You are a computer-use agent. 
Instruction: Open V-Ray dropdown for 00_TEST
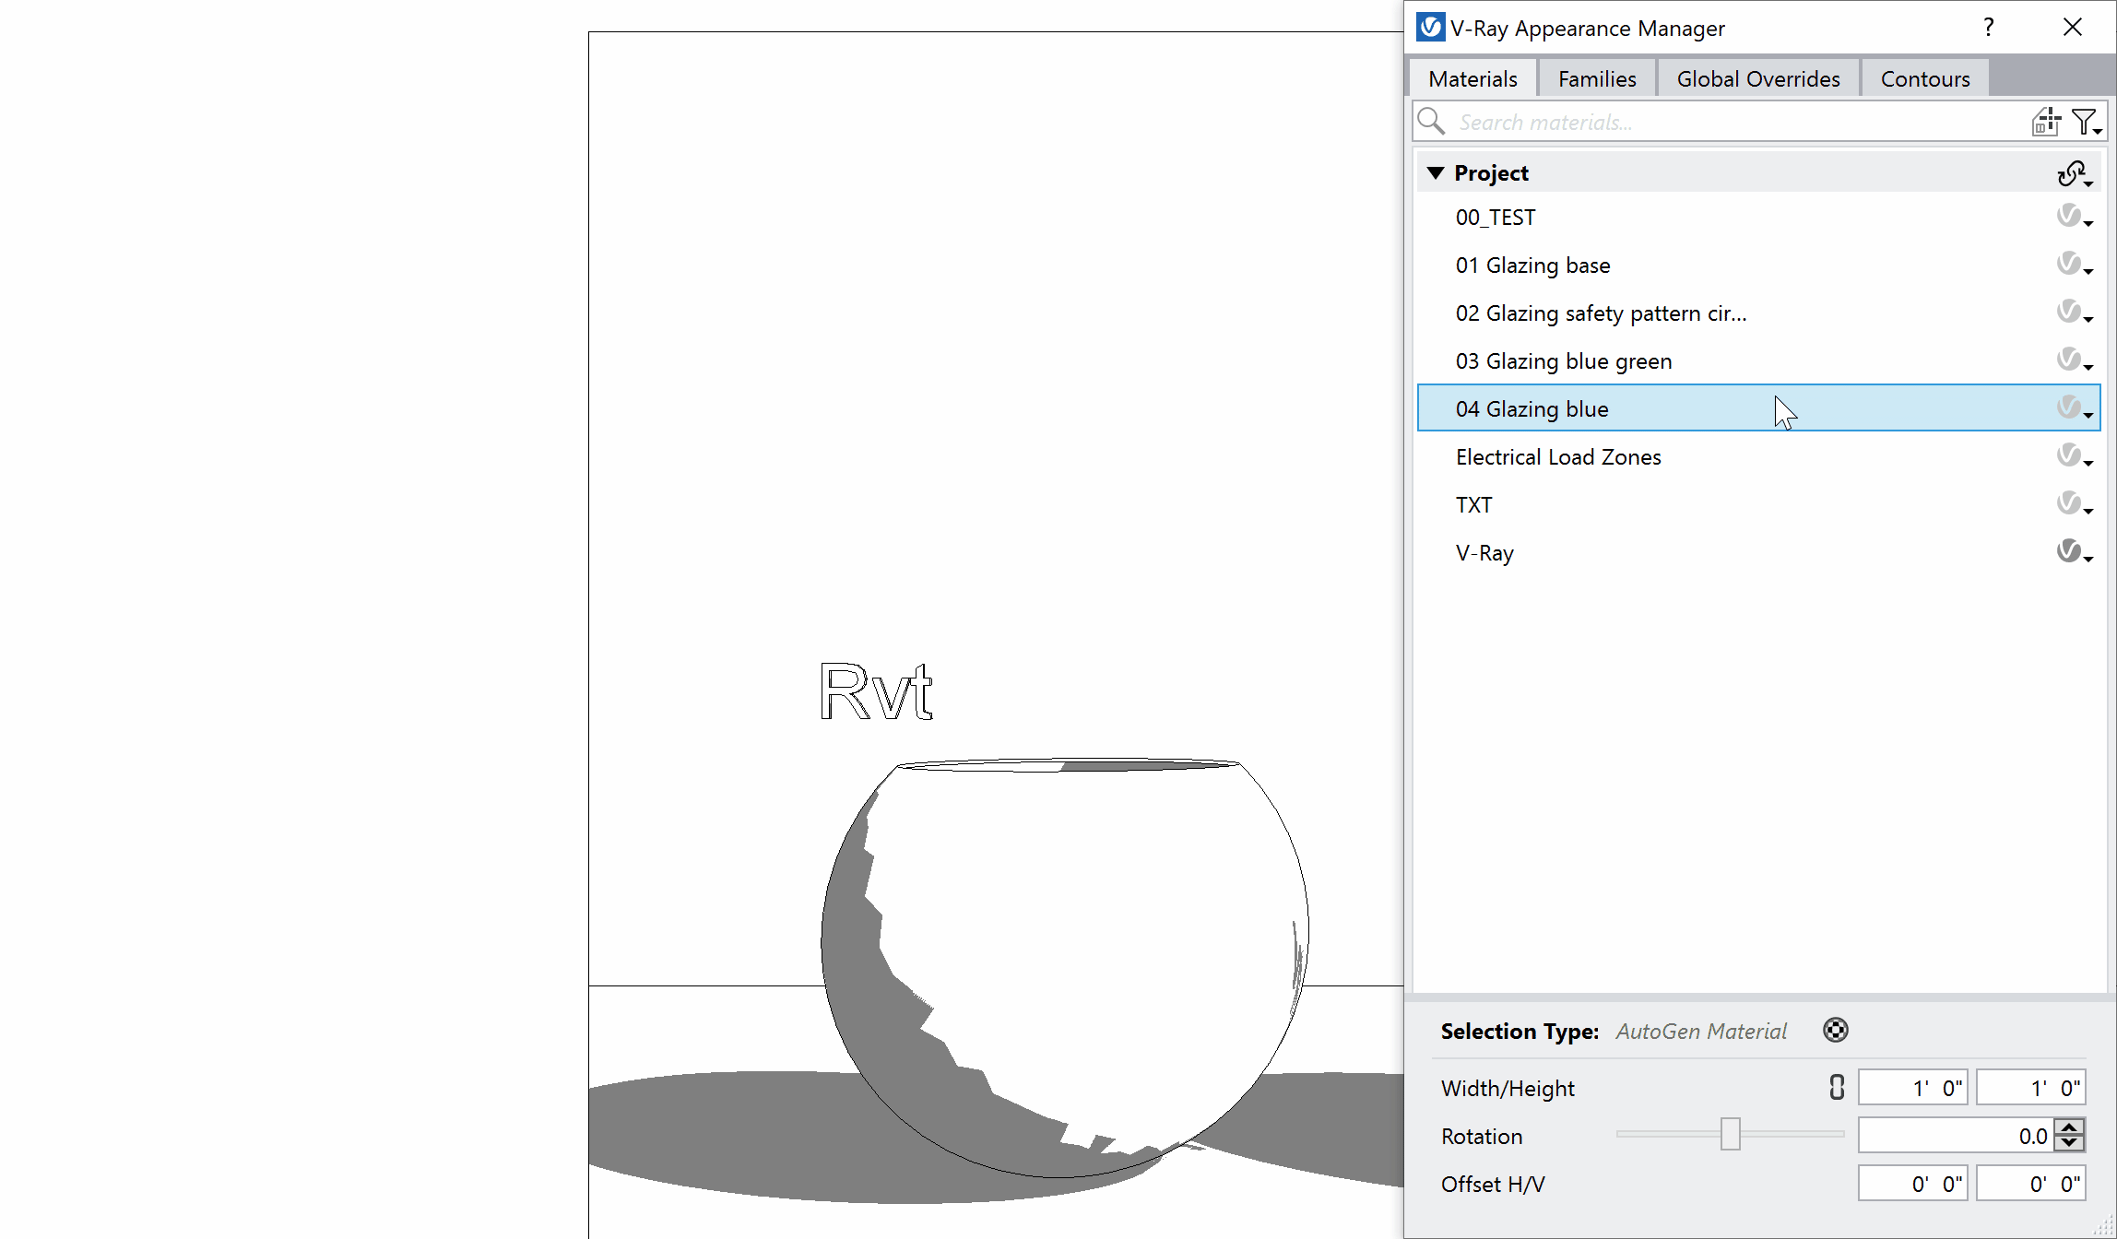(2075, 217)
